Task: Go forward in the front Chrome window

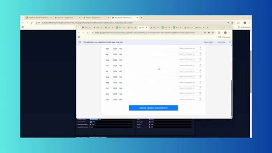Action: click(x=83, y=33)
